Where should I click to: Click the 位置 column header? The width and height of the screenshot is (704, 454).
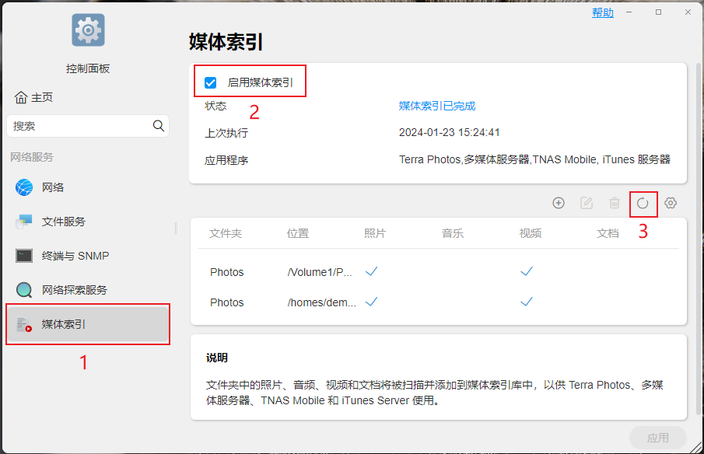pos(298,233)
